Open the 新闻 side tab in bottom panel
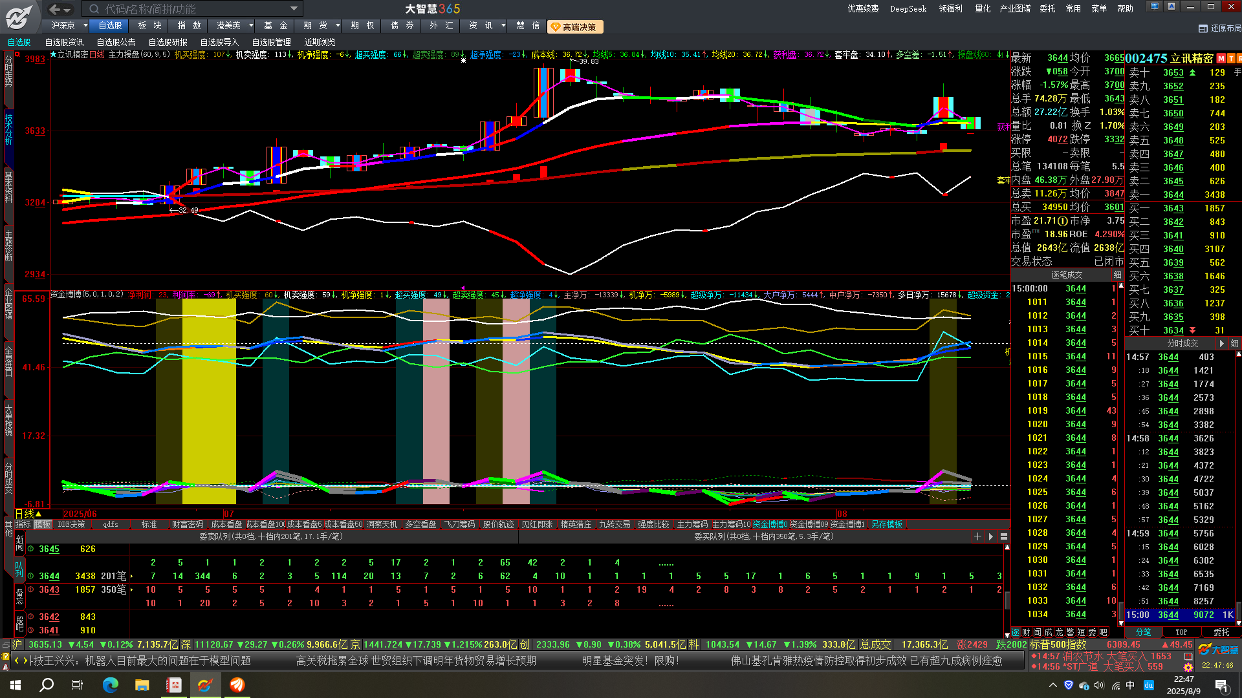1242x698 pixels. (x=19, y=544)
